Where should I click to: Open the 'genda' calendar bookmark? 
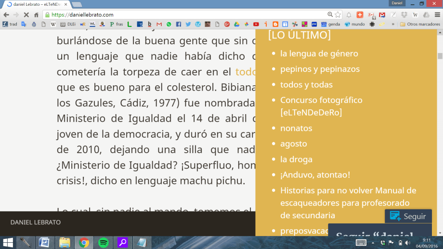(330, 24)
